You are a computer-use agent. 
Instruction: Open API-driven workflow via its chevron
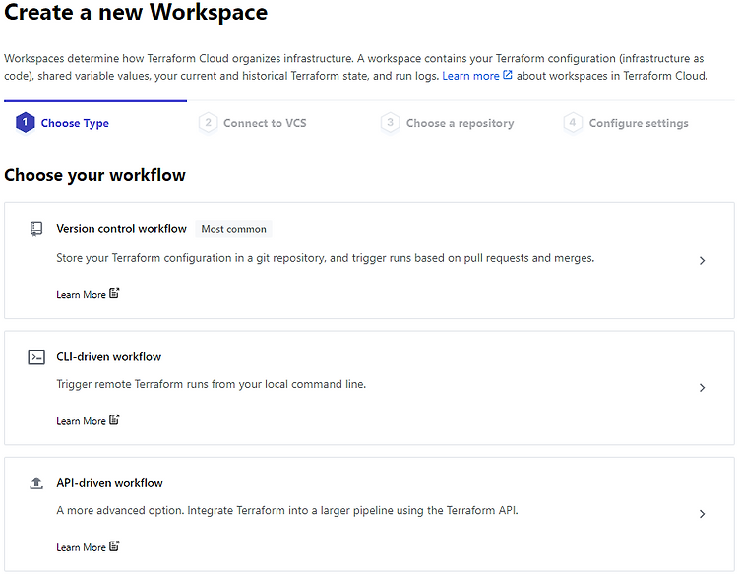click(x=702, y=514)
